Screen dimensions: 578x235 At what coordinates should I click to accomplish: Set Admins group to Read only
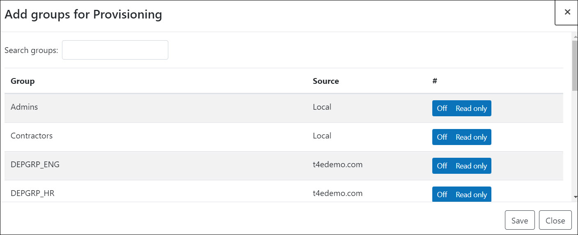(471, 108)
